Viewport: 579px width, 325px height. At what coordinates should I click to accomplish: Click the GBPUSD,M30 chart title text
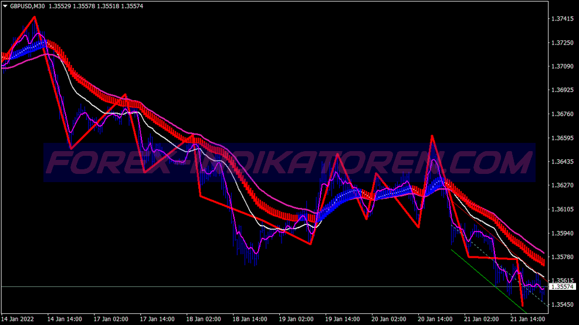tap(28, 6)
